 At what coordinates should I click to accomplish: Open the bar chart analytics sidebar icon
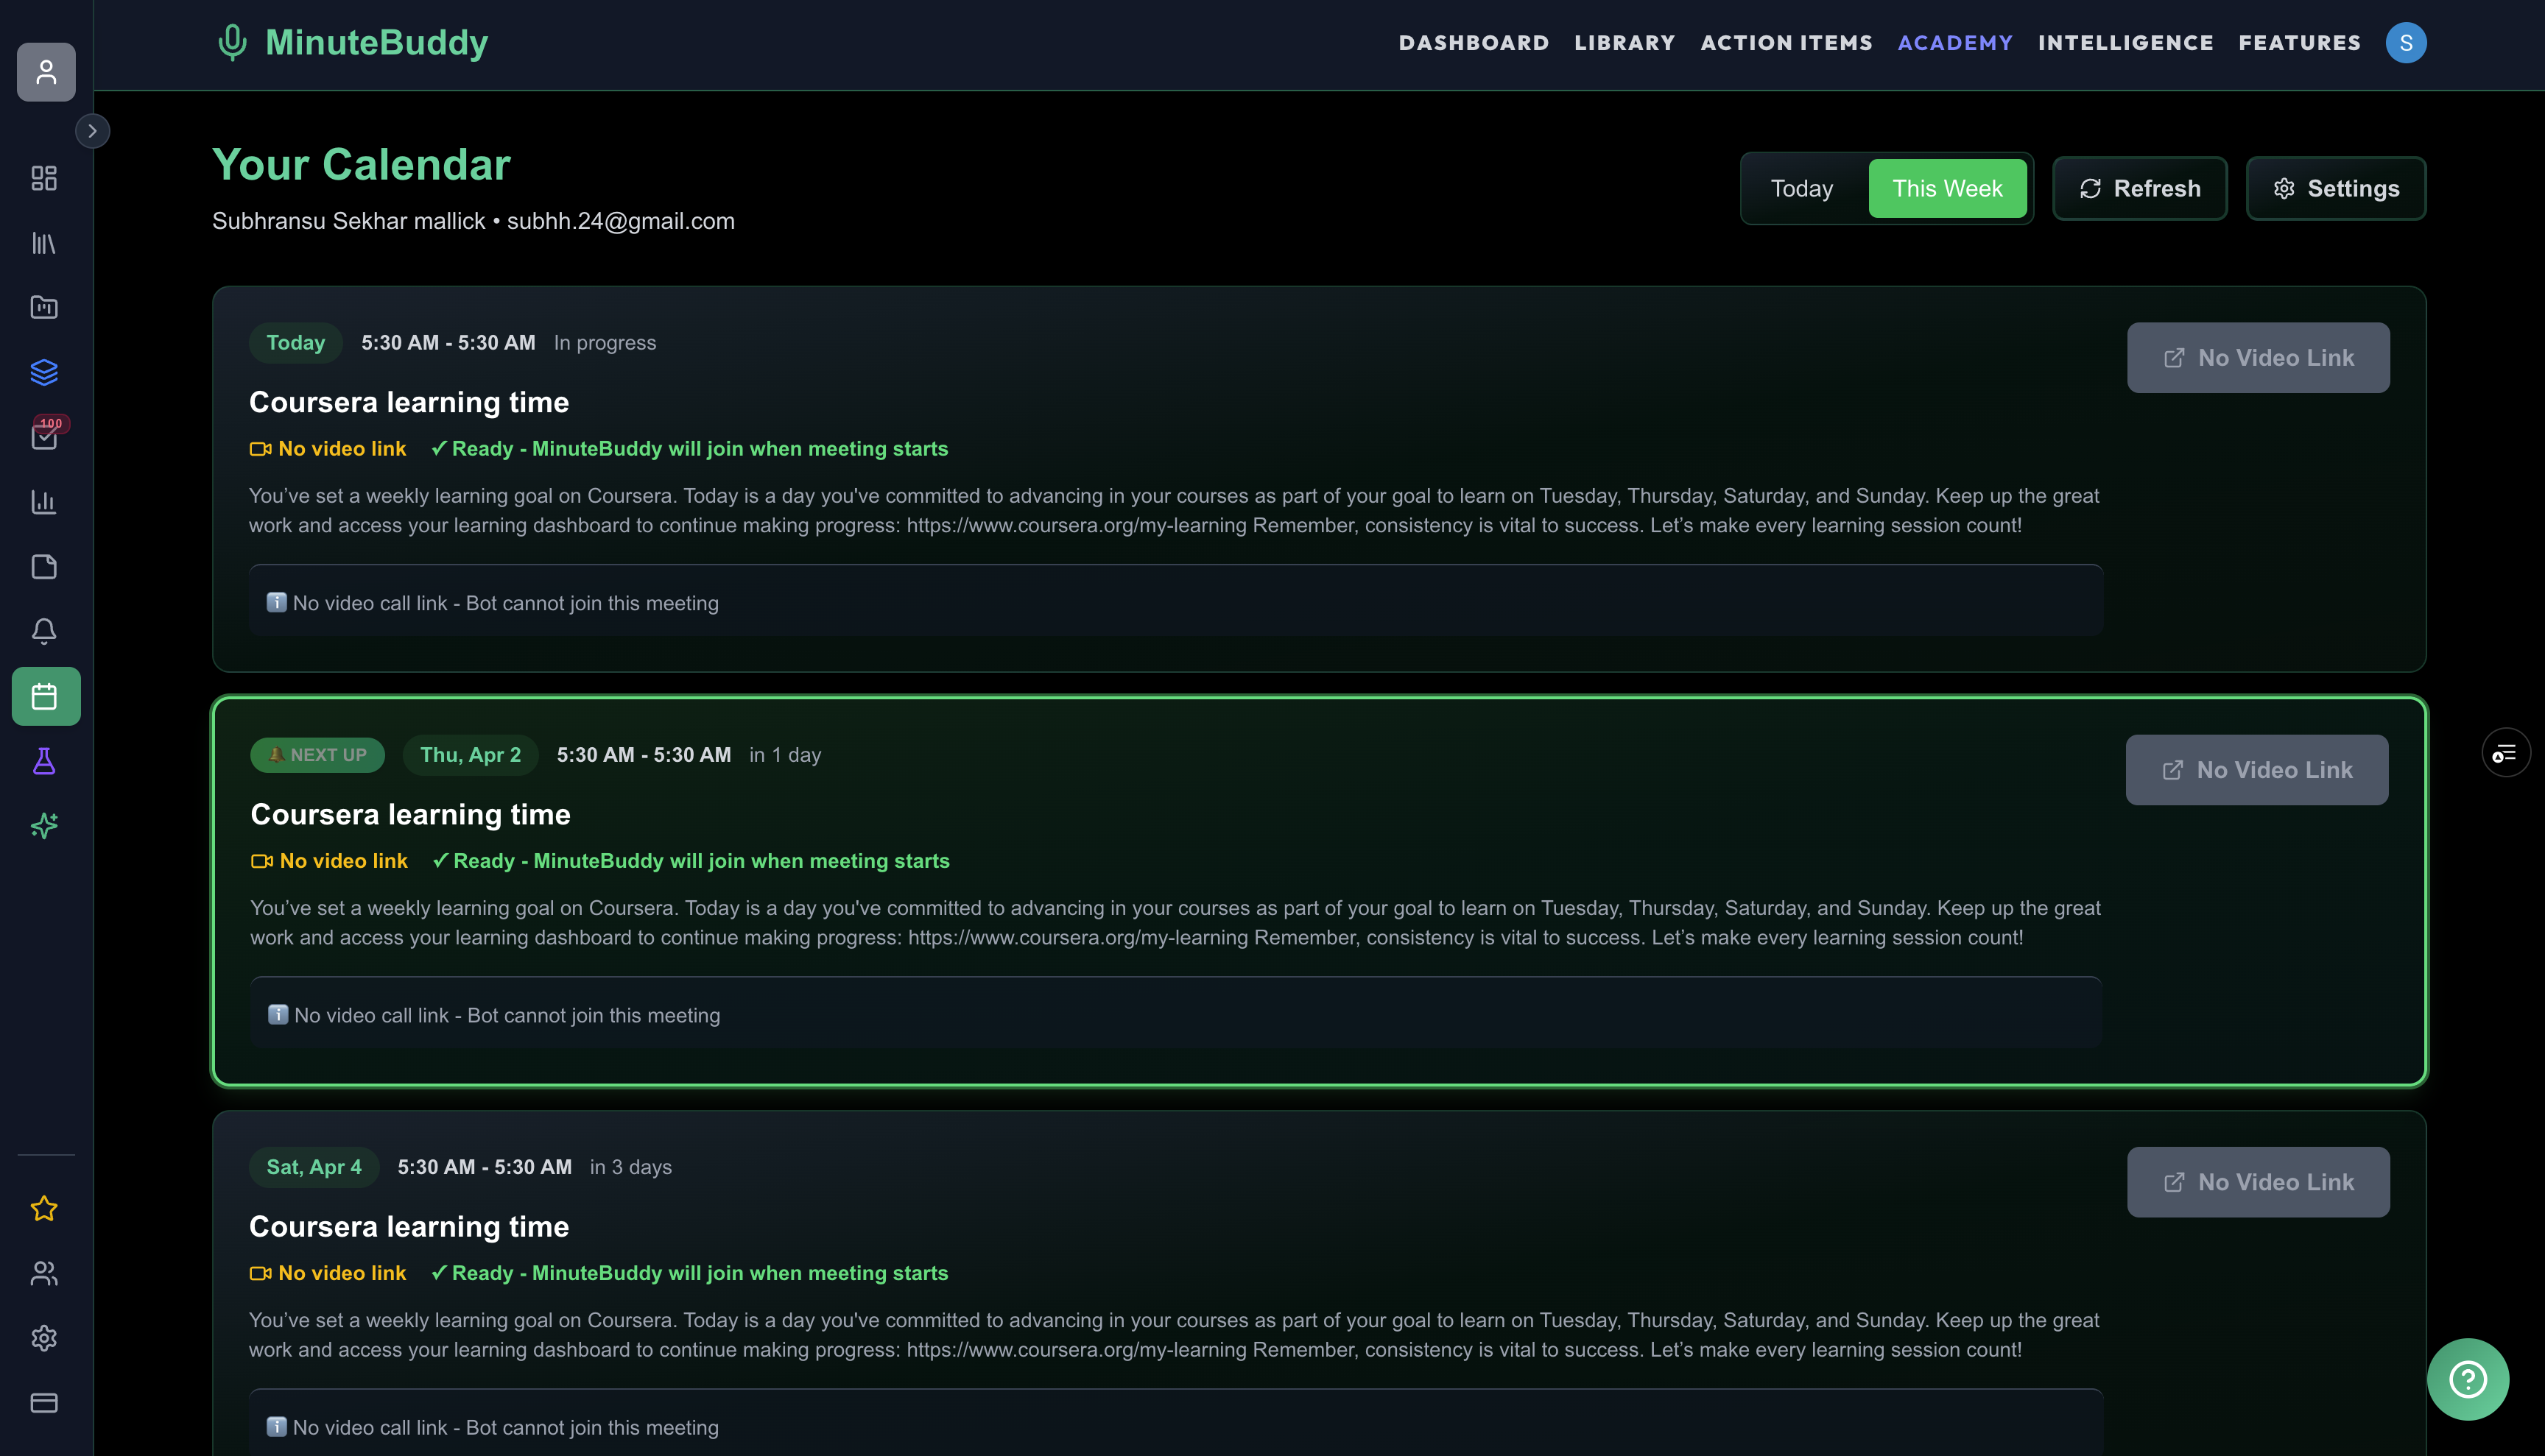tap(44, 502)
